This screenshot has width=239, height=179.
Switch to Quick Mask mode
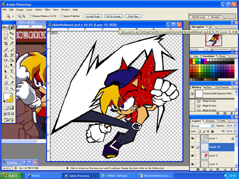pos(11,107)
